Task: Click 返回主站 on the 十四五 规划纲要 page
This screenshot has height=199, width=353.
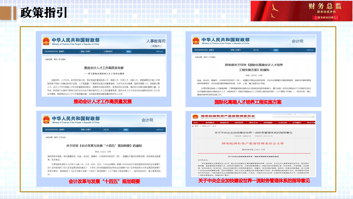Action: (159, 130)
